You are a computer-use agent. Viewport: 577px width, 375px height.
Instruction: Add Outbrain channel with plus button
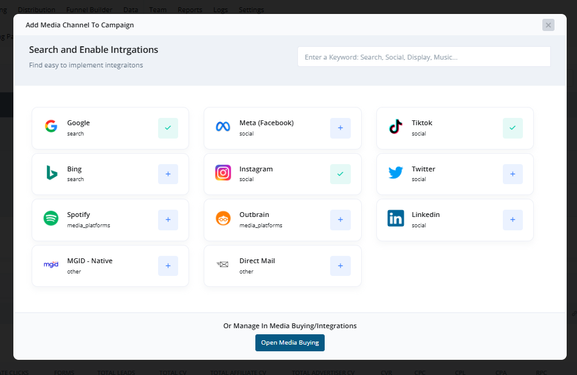point(340,219)
